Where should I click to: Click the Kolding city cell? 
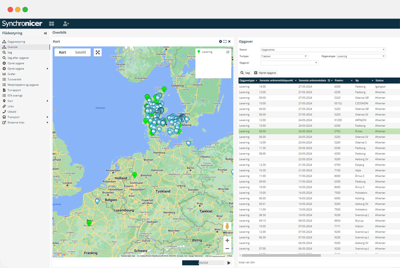tap(359, 198)
